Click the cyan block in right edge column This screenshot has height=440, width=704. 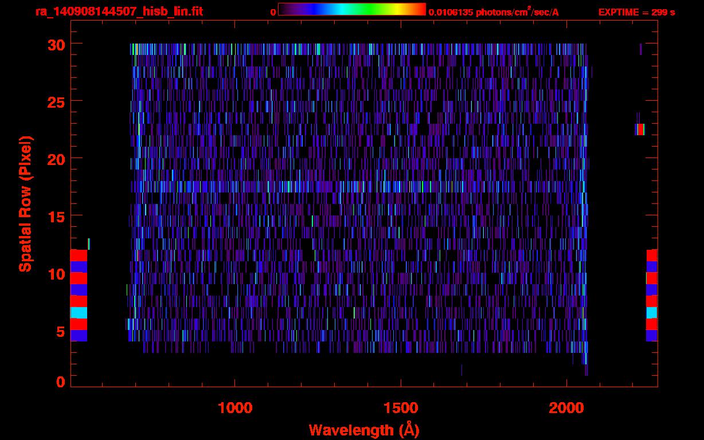pos(652,313)
